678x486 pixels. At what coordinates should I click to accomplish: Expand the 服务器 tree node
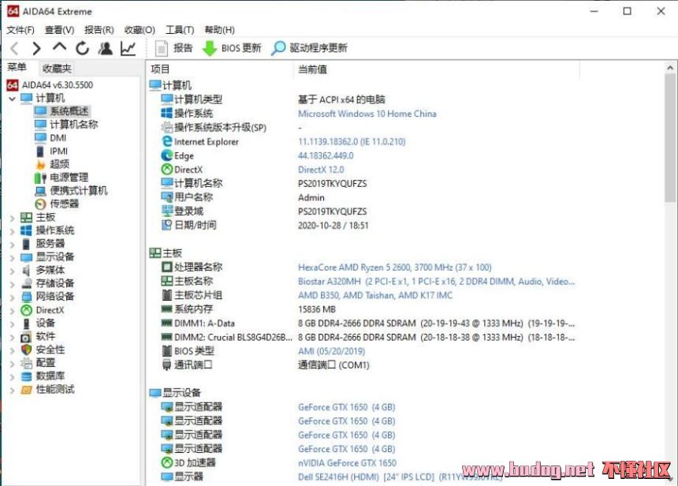[x=12, y=245]
